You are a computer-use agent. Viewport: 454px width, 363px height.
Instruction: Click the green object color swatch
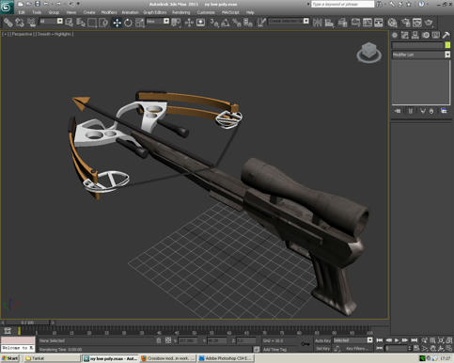point(447,45)
